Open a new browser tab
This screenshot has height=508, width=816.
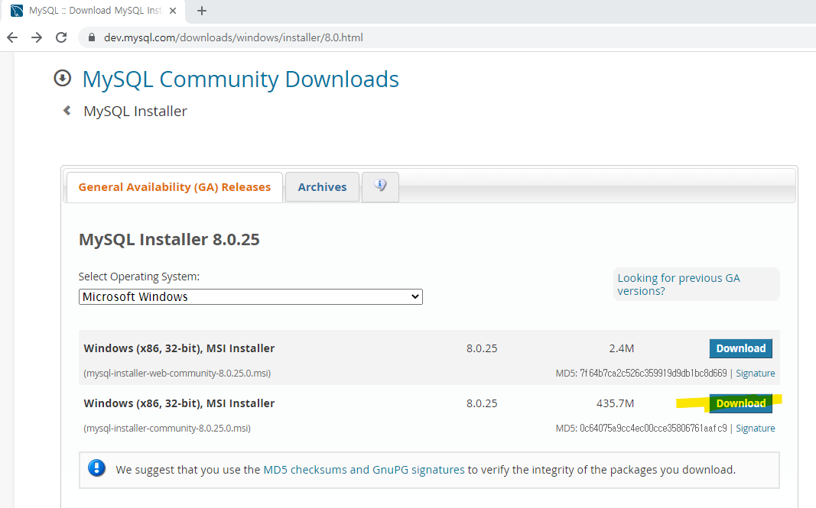tap(202, 11)
